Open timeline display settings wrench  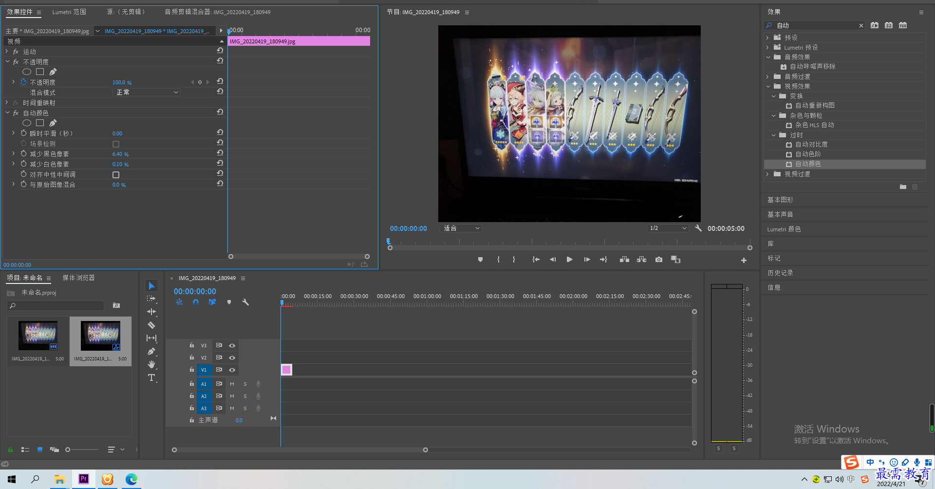(245, 302)
